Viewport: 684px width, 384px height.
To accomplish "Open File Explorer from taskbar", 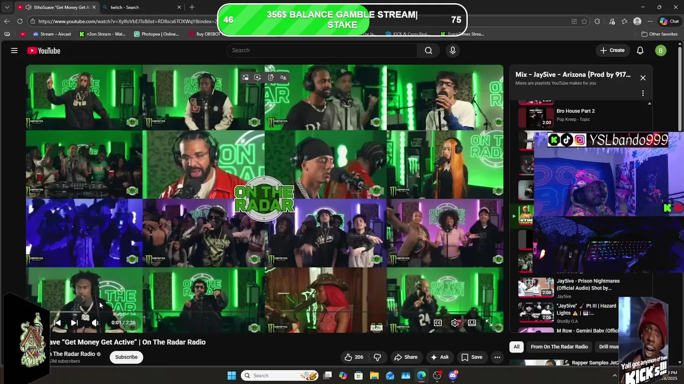I will 374,375.
